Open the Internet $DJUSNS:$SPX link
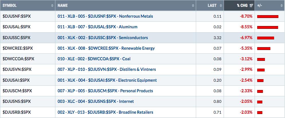The height and width of the screenshot is (118, 285). [95, 101]
